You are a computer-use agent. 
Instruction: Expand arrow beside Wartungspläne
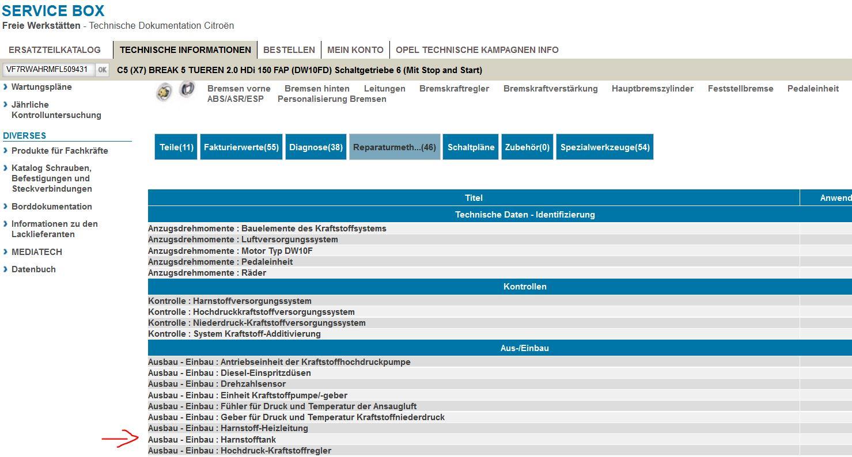[6, 87]
